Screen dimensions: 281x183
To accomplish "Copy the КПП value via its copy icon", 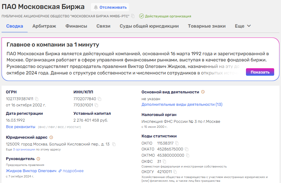I will [x=97, y=105].
